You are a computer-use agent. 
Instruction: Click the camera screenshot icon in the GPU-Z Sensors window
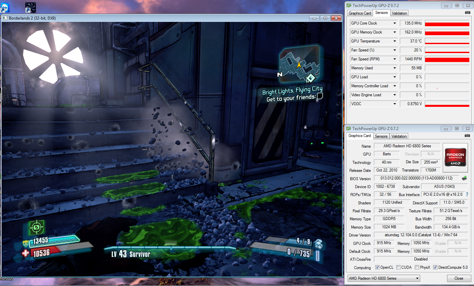tap(468, 13)
